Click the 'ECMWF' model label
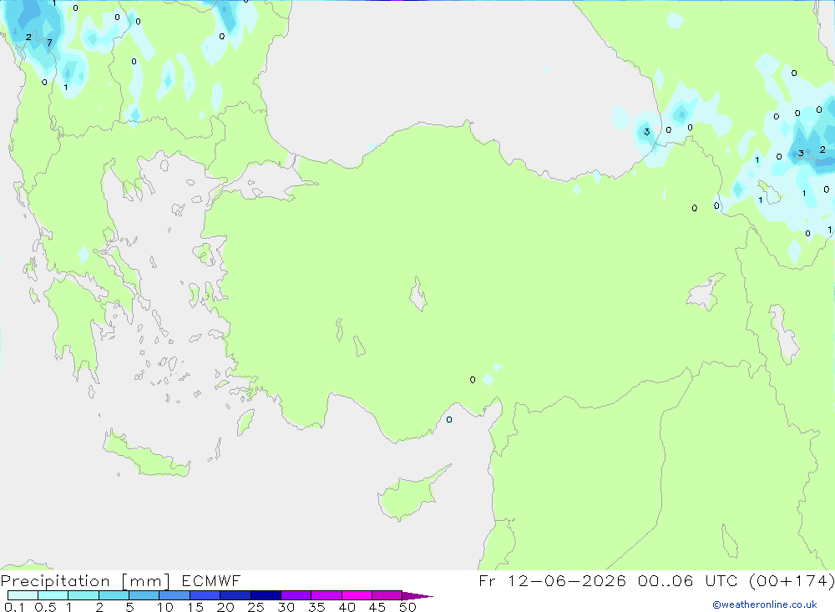835x612 pixels. pos(211,580)
